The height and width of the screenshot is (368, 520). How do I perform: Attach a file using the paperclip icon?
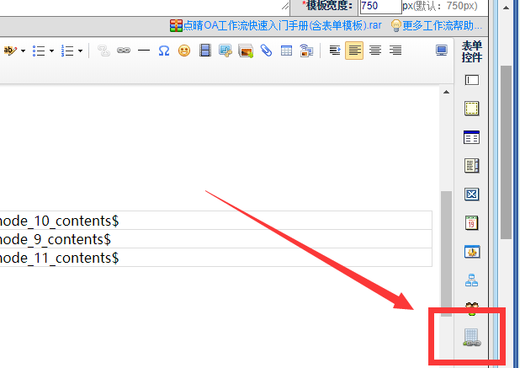pyautogui.click(x=266, y=51)
